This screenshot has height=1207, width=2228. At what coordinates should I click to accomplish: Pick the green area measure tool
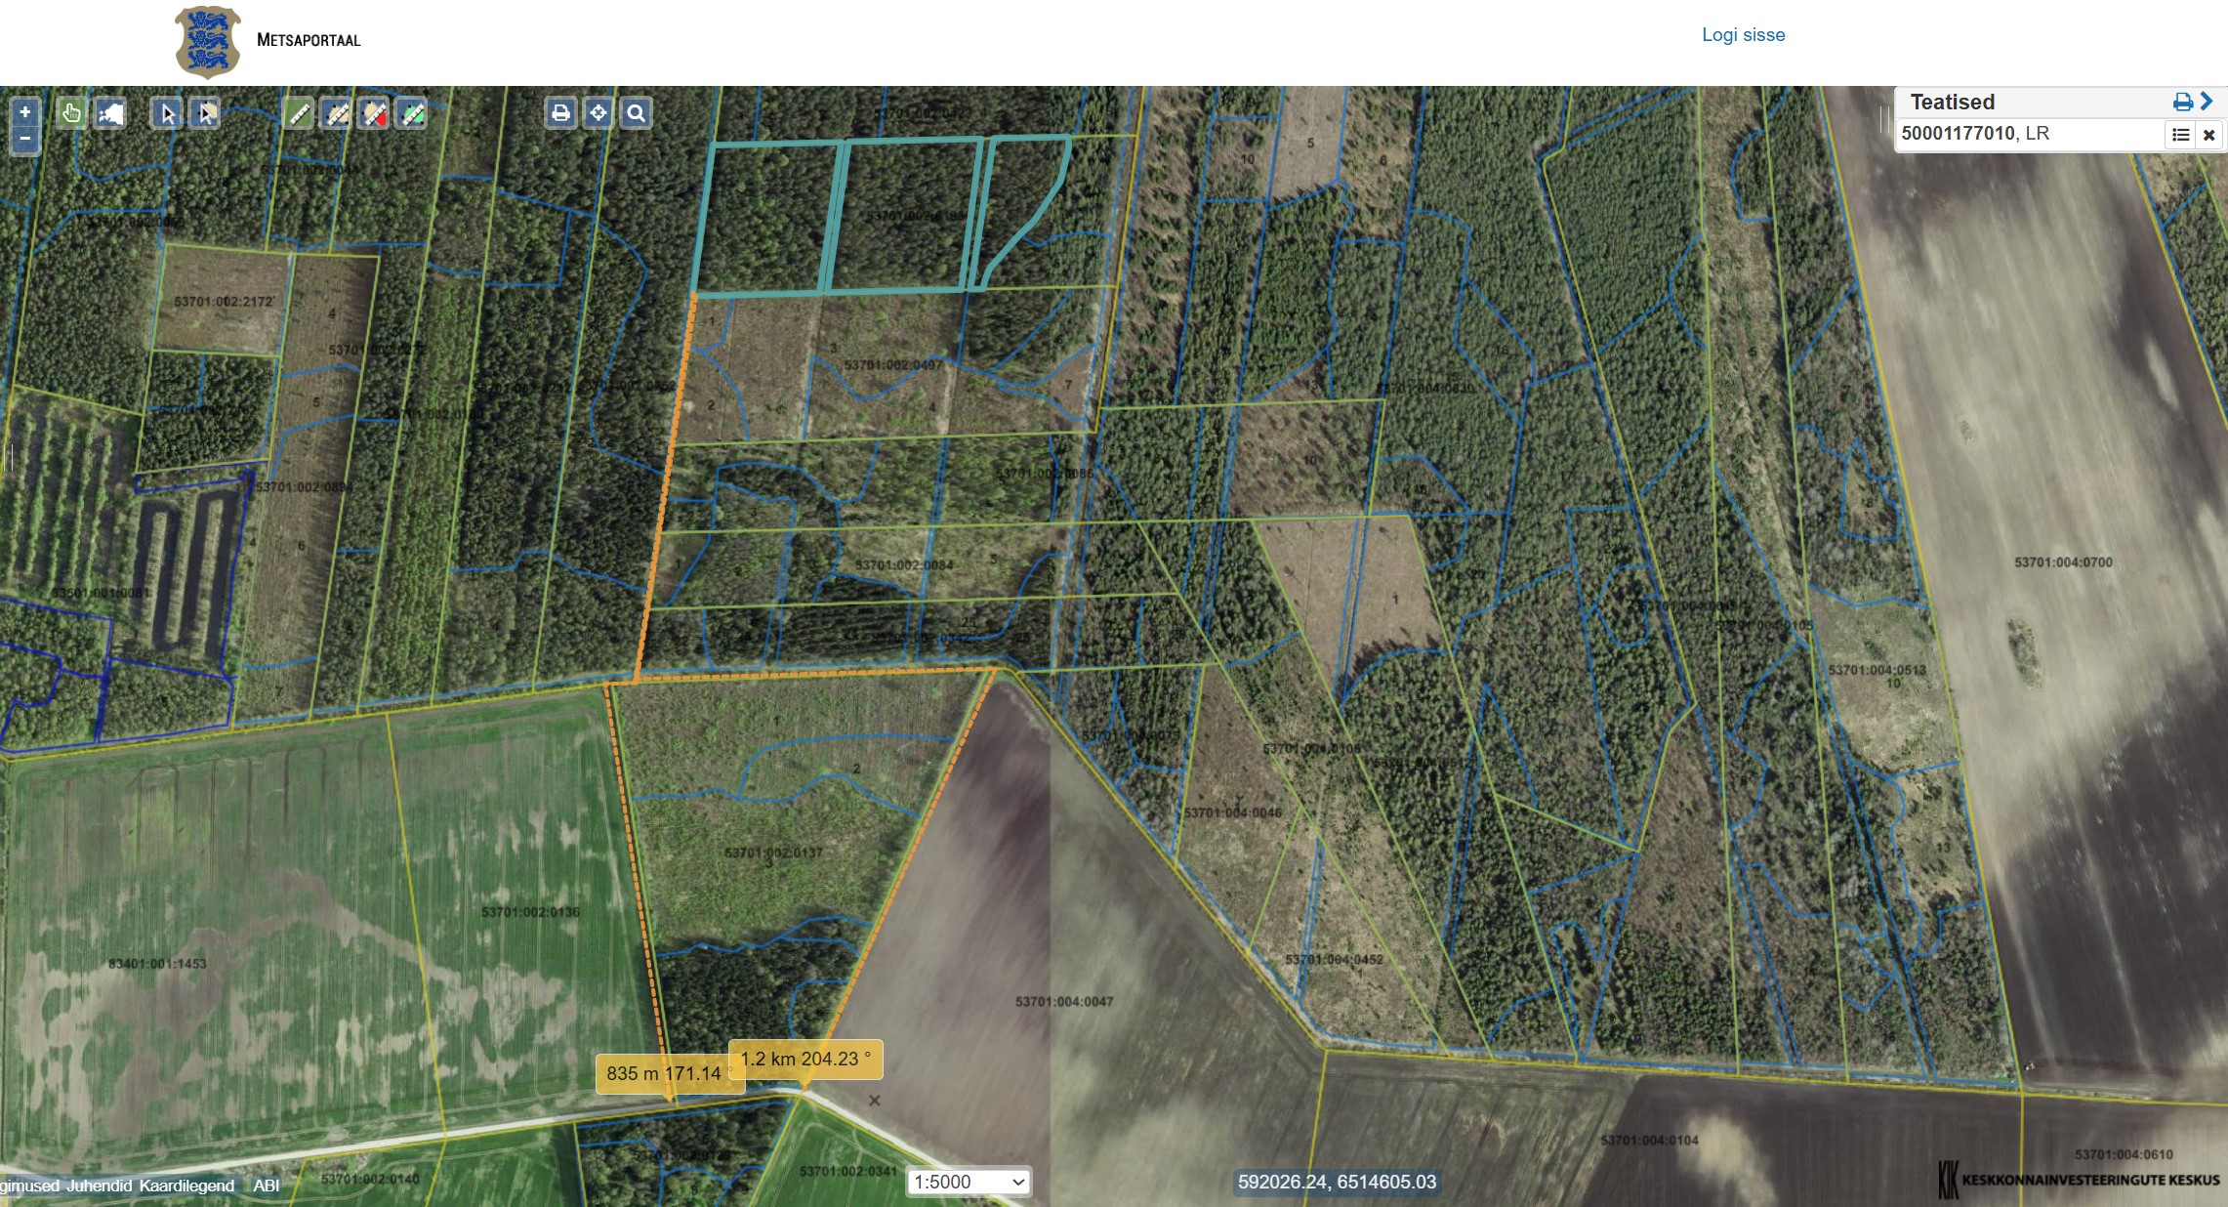413,113
